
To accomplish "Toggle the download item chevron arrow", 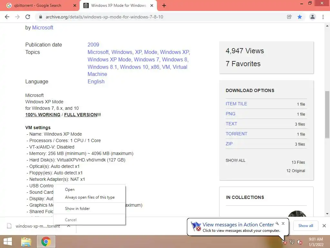I will pyautogui.click(x=69, y=226).
